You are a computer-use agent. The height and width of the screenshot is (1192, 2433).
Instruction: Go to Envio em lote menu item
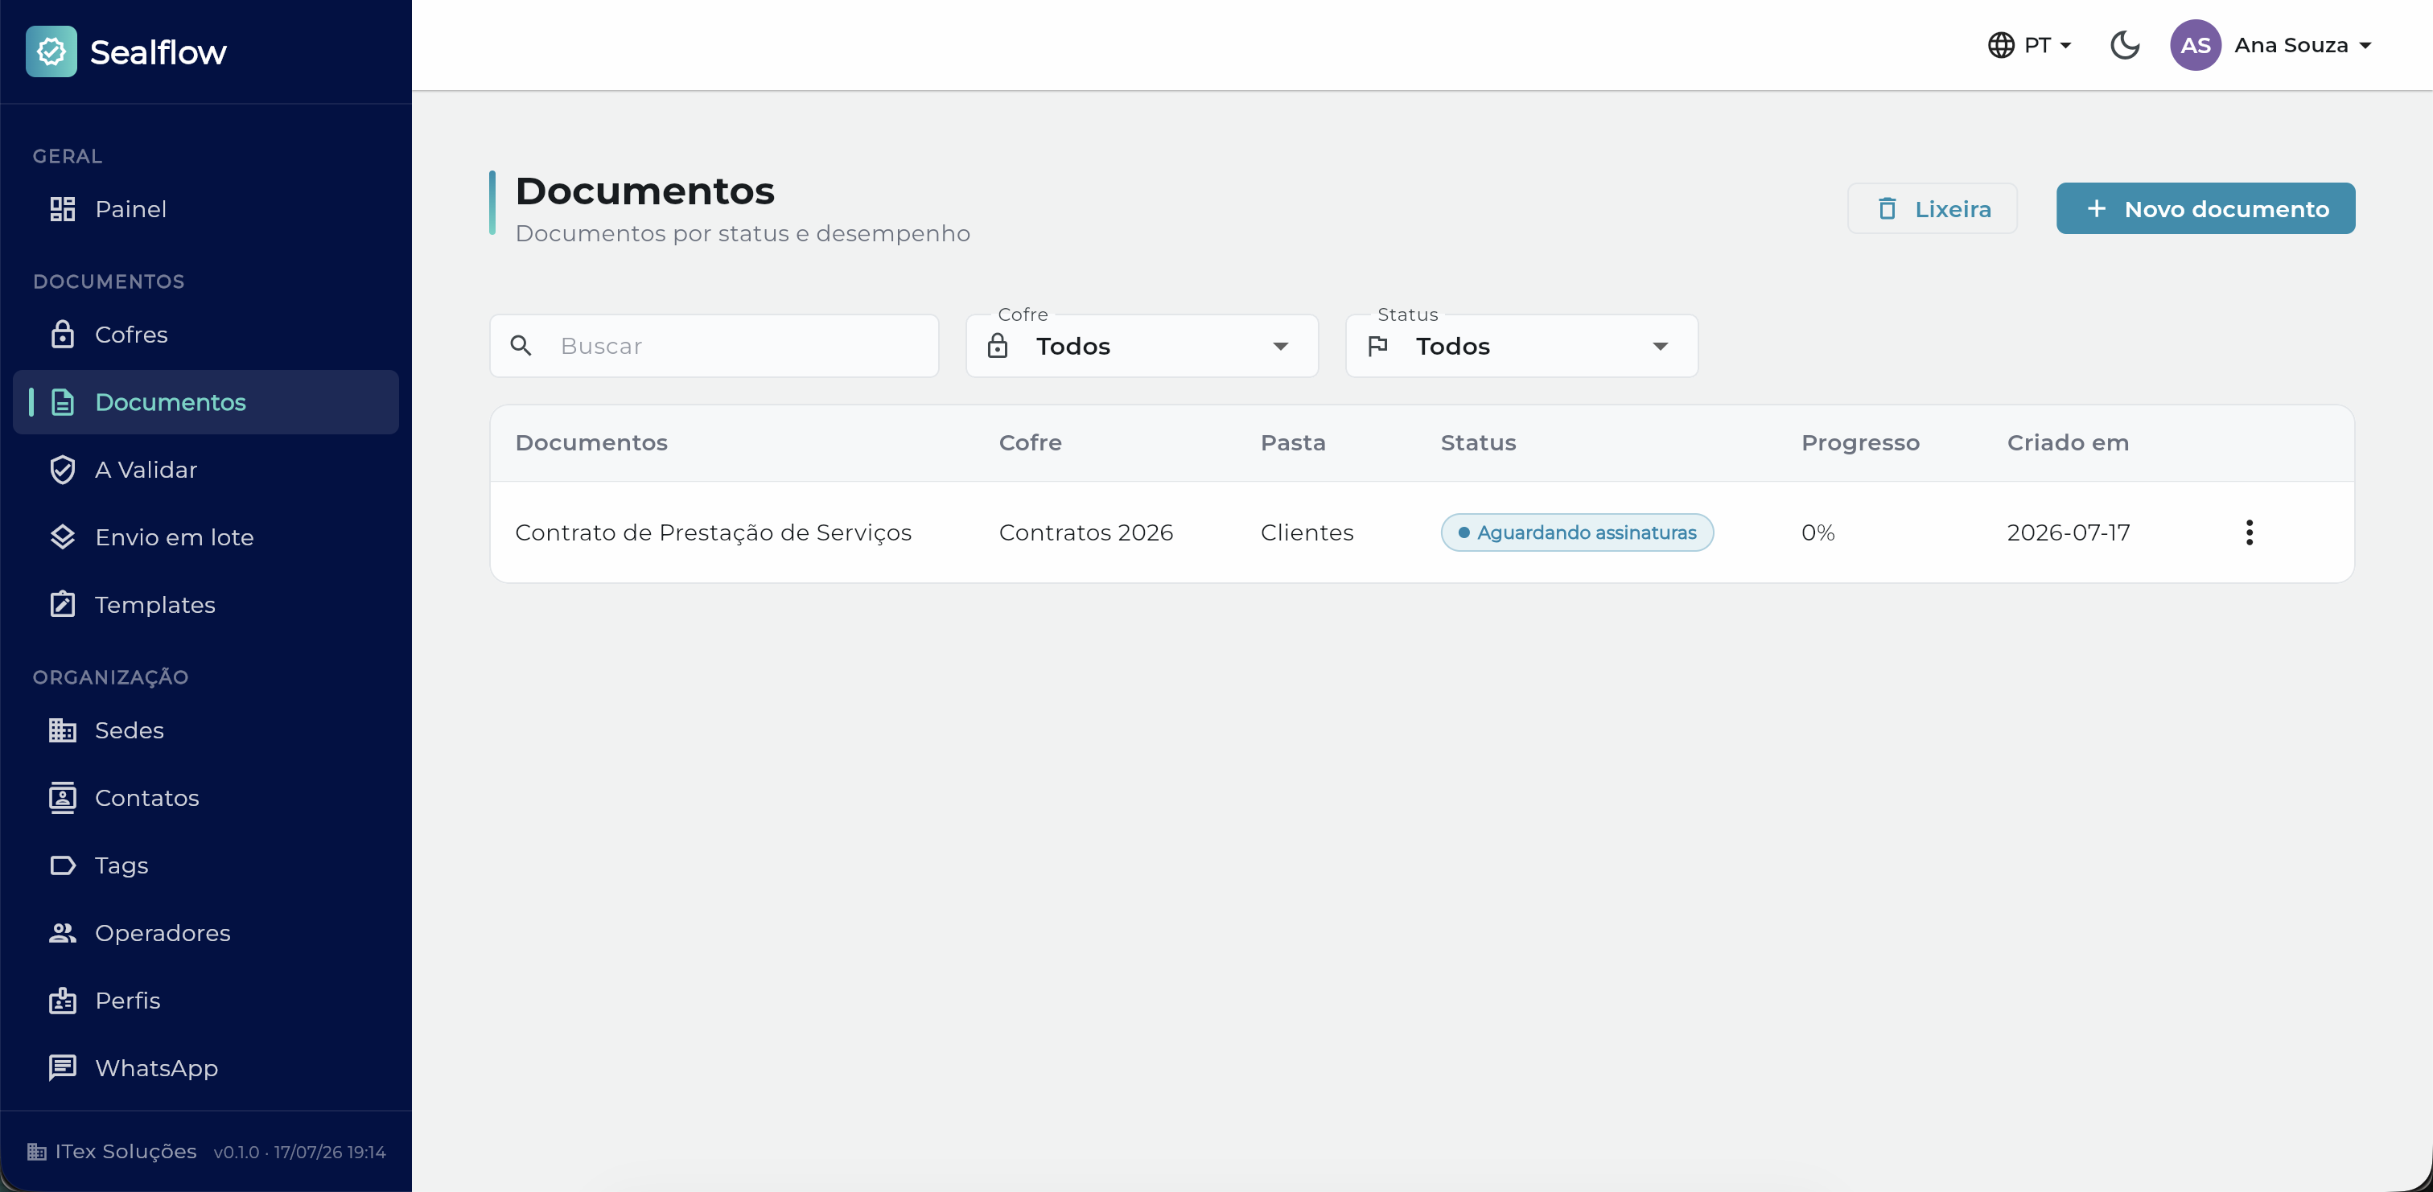206,536
